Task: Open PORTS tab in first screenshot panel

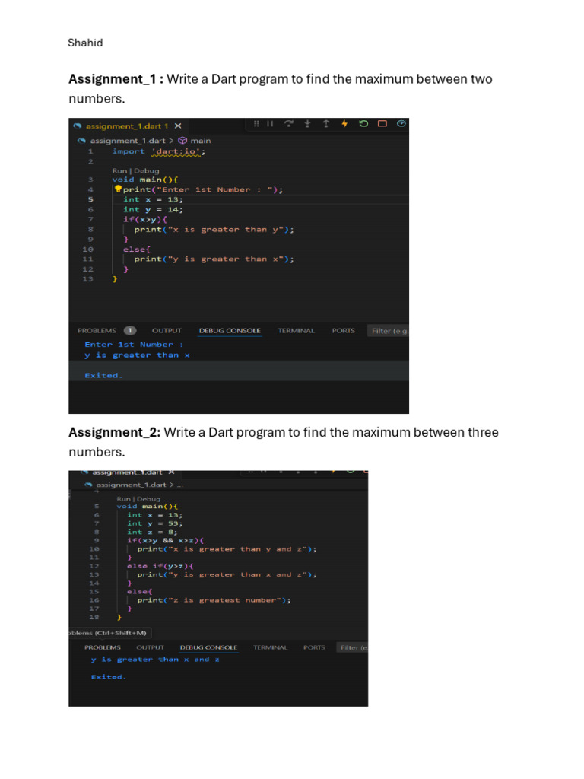Action: click(x=344, y=330)
